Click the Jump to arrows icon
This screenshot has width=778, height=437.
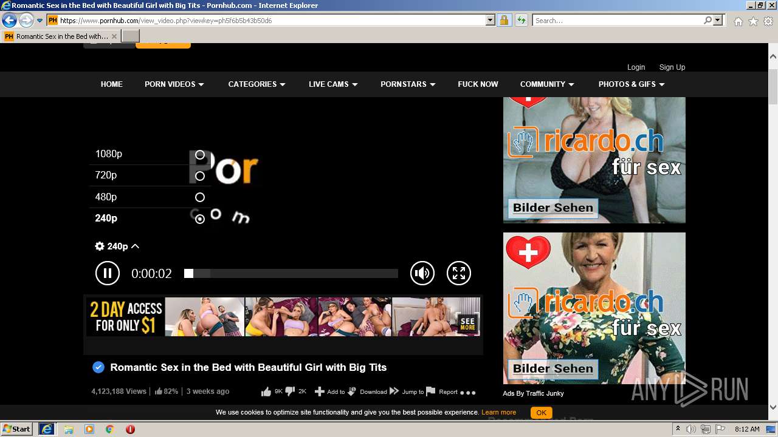click(x=394, y=391)
